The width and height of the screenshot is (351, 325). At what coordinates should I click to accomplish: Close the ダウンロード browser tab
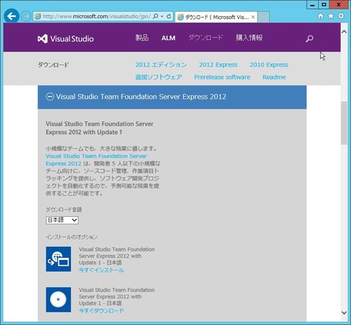point(253,17)
